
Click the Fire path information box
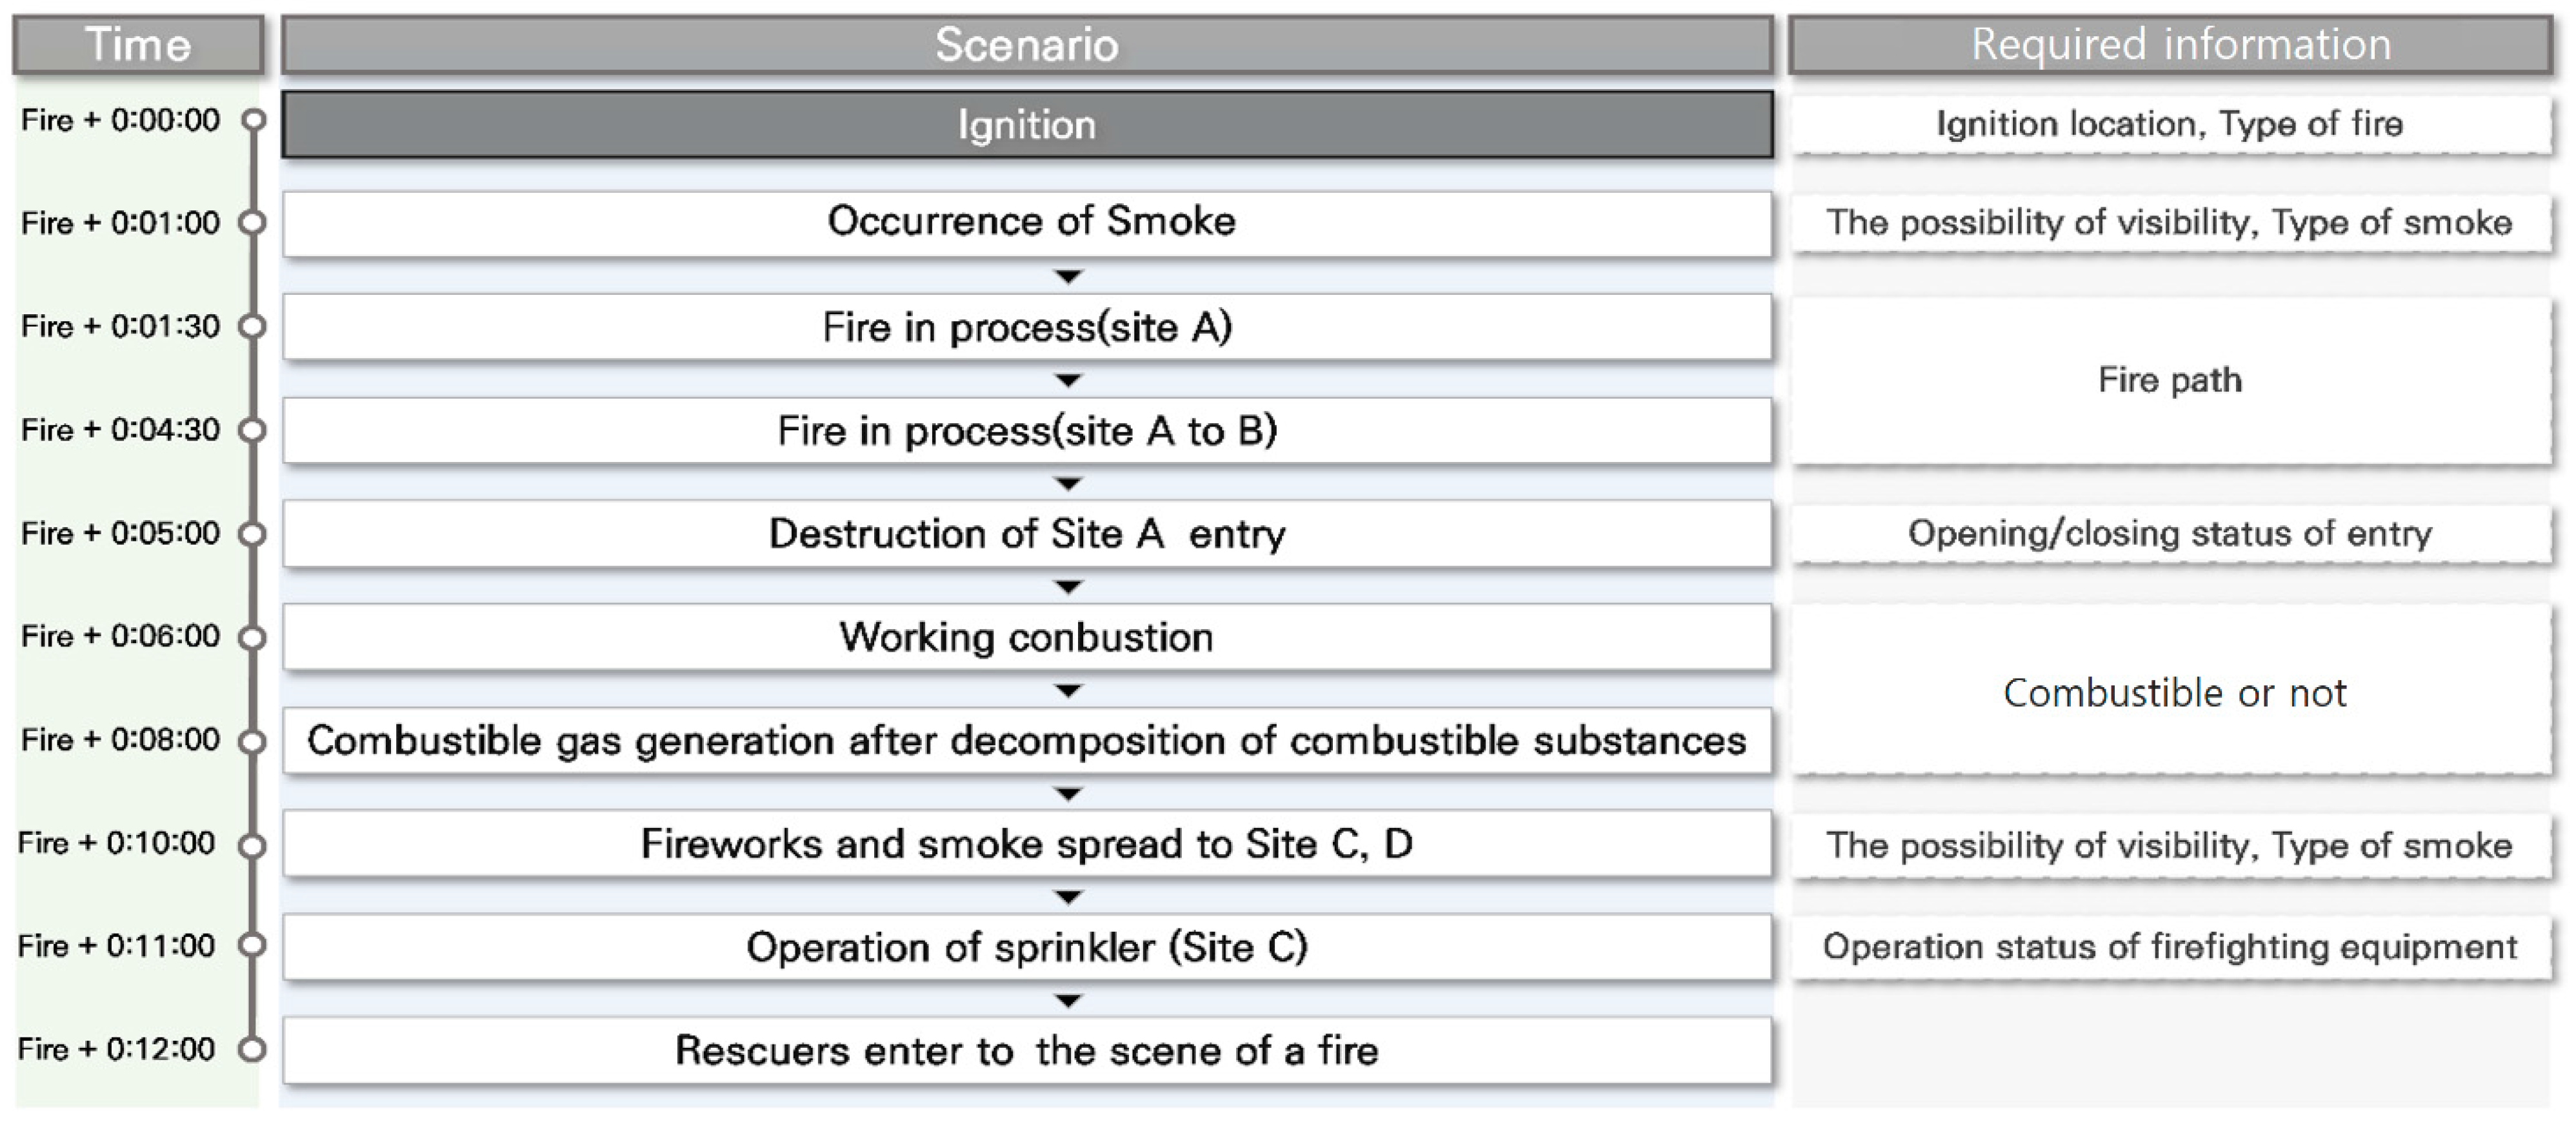(x=2170, y=380)
